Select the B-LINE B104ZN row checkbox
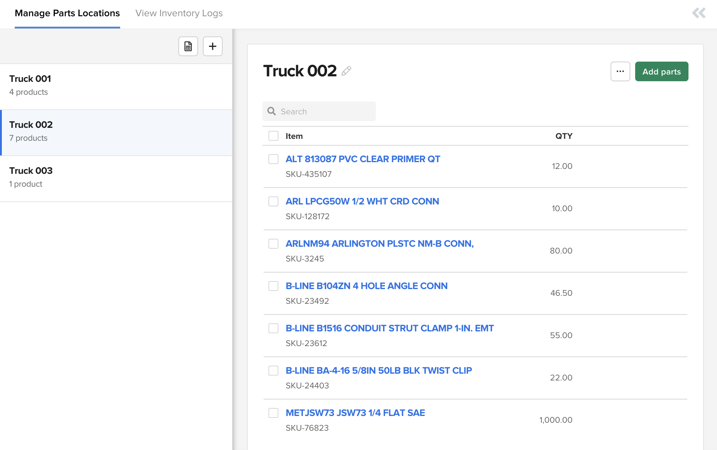This screenshot has width=717, height=450. point(273,286)
